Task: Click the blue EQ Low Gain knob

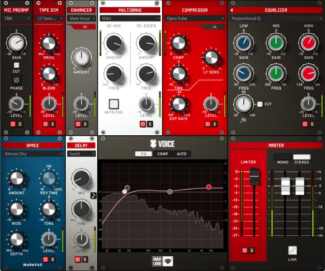Action: [x=244, y=43]
